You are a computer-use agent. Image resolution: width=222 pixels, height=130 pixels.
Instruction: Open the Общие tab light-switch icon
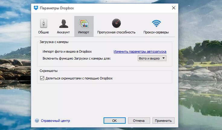[x=43, y=23]
